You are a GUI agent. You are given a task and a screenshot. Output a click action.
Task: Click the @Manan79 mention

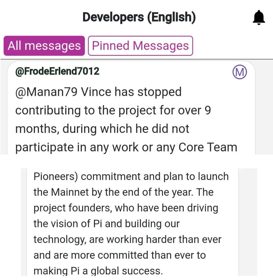click(46, 92)
